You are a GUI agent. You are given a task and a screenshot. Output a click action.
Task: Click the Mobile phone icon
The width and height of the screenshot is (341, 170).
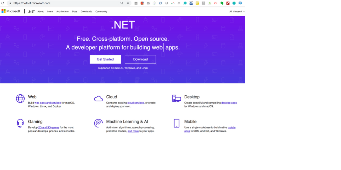[176, 123]
